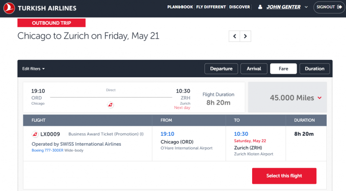Go to next day arrow
The image size is (346, 191).
245,36
